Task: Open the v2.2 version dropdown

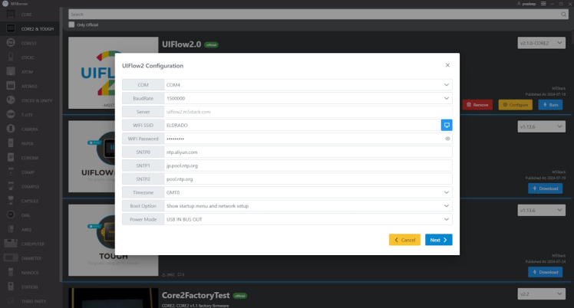Action: [x=541, y=293]
